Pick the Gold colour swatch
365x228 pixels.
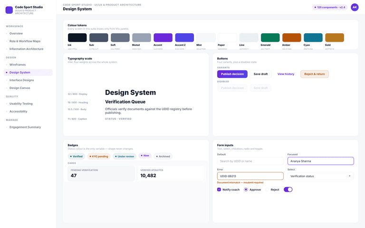coord(335,38)
